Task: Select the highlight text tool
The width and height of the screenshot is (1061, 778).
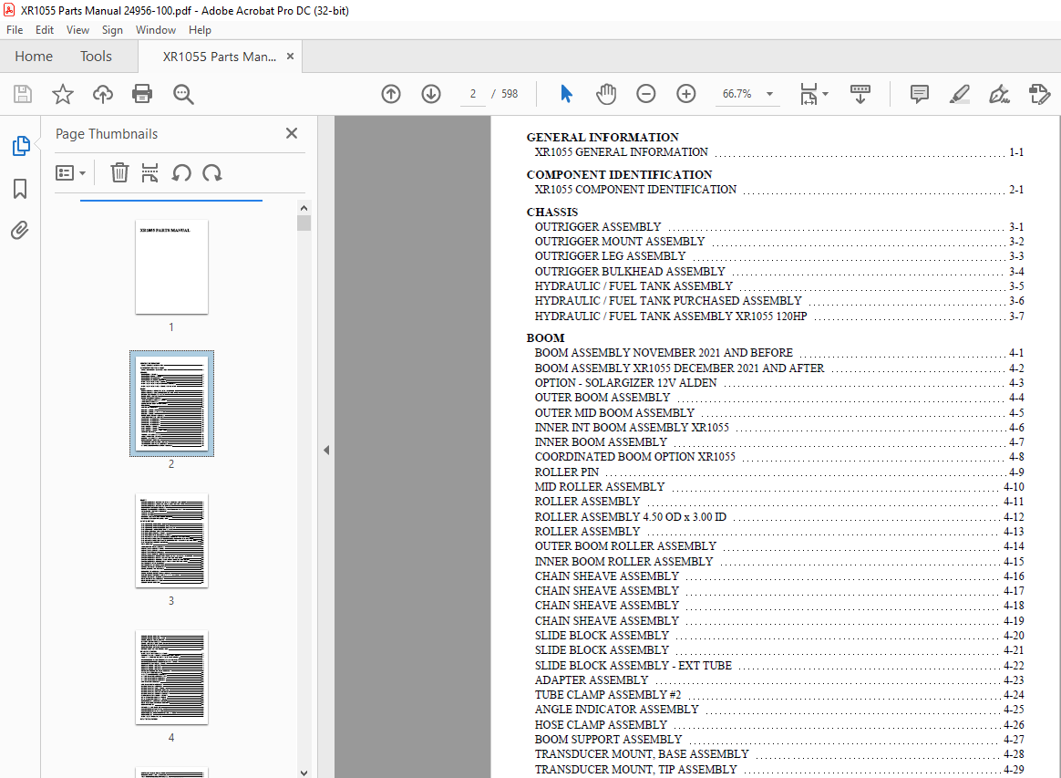Action: click(x=960, y=94)
